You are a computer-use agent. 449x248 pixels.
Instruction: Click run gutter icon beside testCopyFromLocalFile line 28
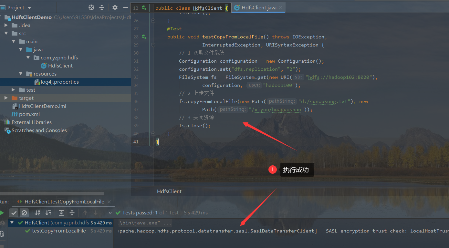click(144, 37)
